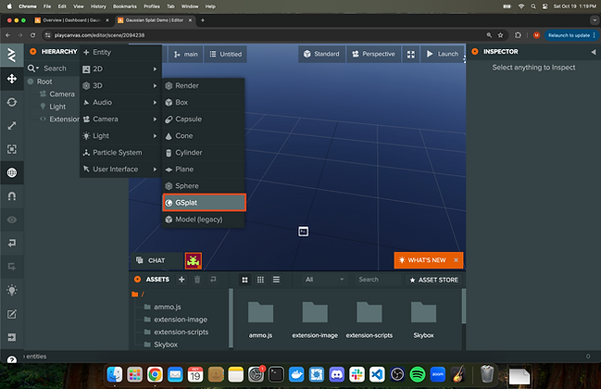Launch the scene
This screenshot has width=601, height=389.
tap(441, 55)
